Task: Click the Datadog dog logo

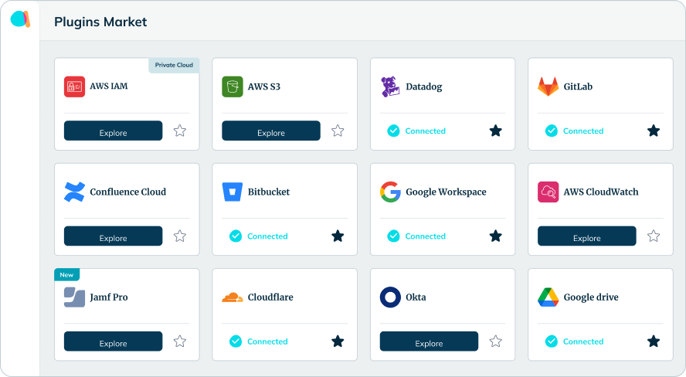Action: pyautogui.click(x=390, y=87)
